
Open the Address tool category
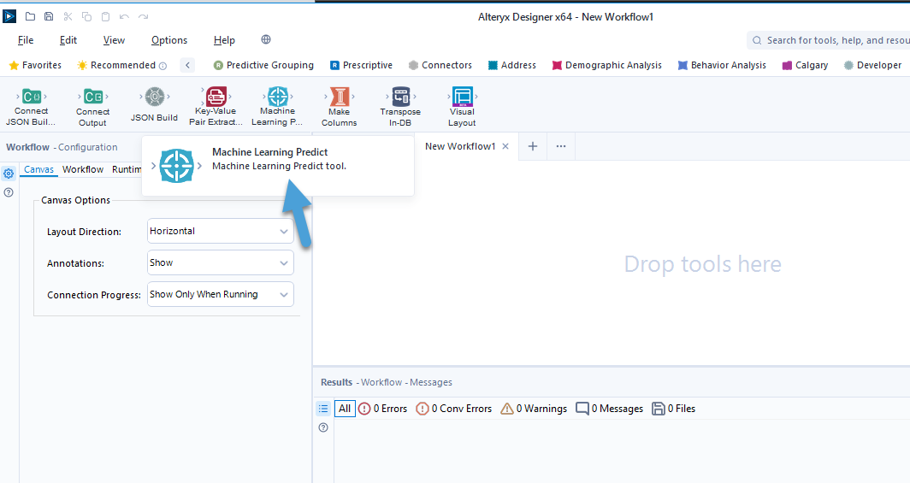coord(511,65)
